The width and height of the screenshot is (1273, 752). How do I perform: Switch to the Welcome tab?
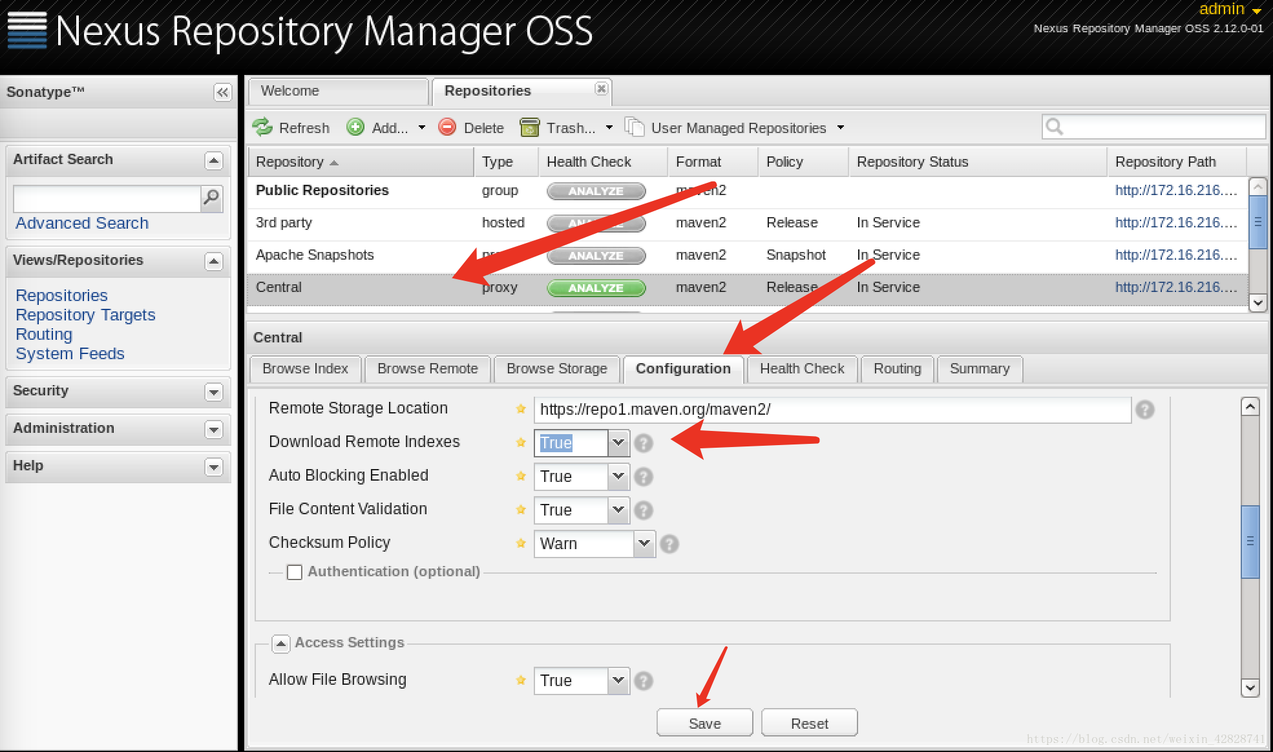point(339,91)
